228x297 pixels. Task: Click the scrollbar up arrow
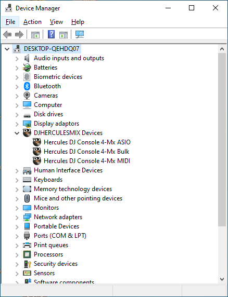[x=222, y=49]
